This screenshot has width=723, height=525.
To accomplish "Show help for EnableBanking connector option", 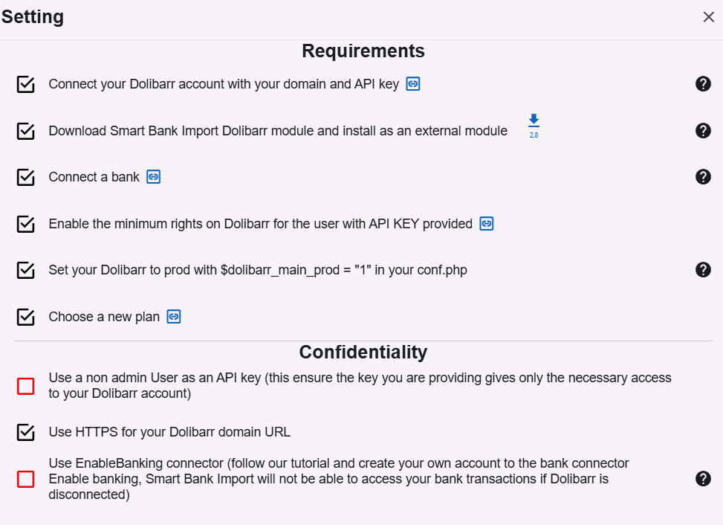I will [x=703, y=479].
